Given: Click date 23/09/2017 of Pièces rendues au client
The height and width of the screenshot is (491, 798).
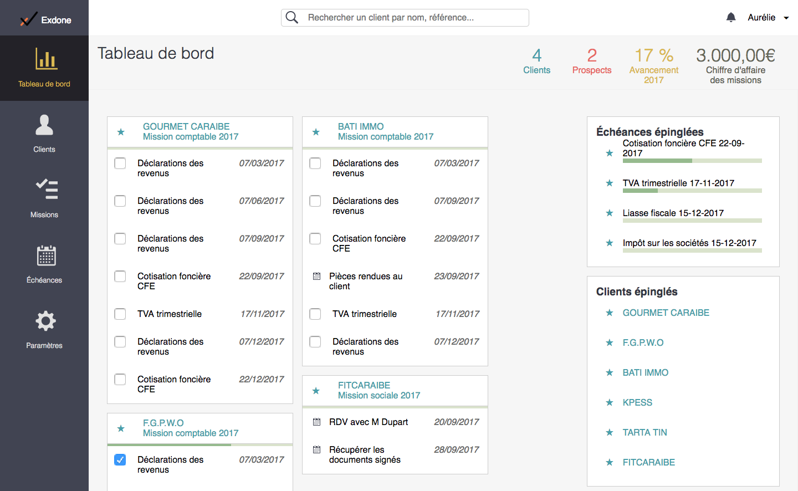Looking at the screenshot, I should pos(457,276).
